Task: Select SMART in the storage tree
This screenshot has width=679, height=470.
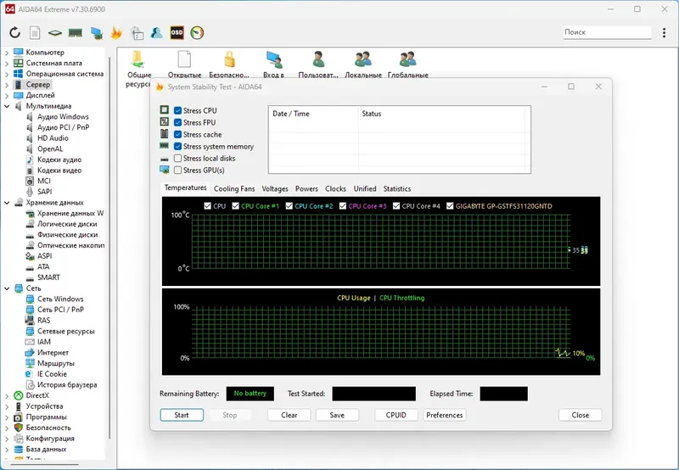Action: [x=48, y=277]
